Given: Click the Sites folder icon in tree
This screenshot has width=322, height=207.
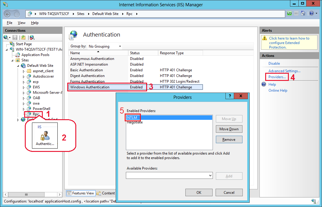Looking at the screenshot, I should pos(18,60).
